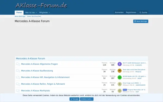Click the blue Neue Beiträge button

click(141, 21)
